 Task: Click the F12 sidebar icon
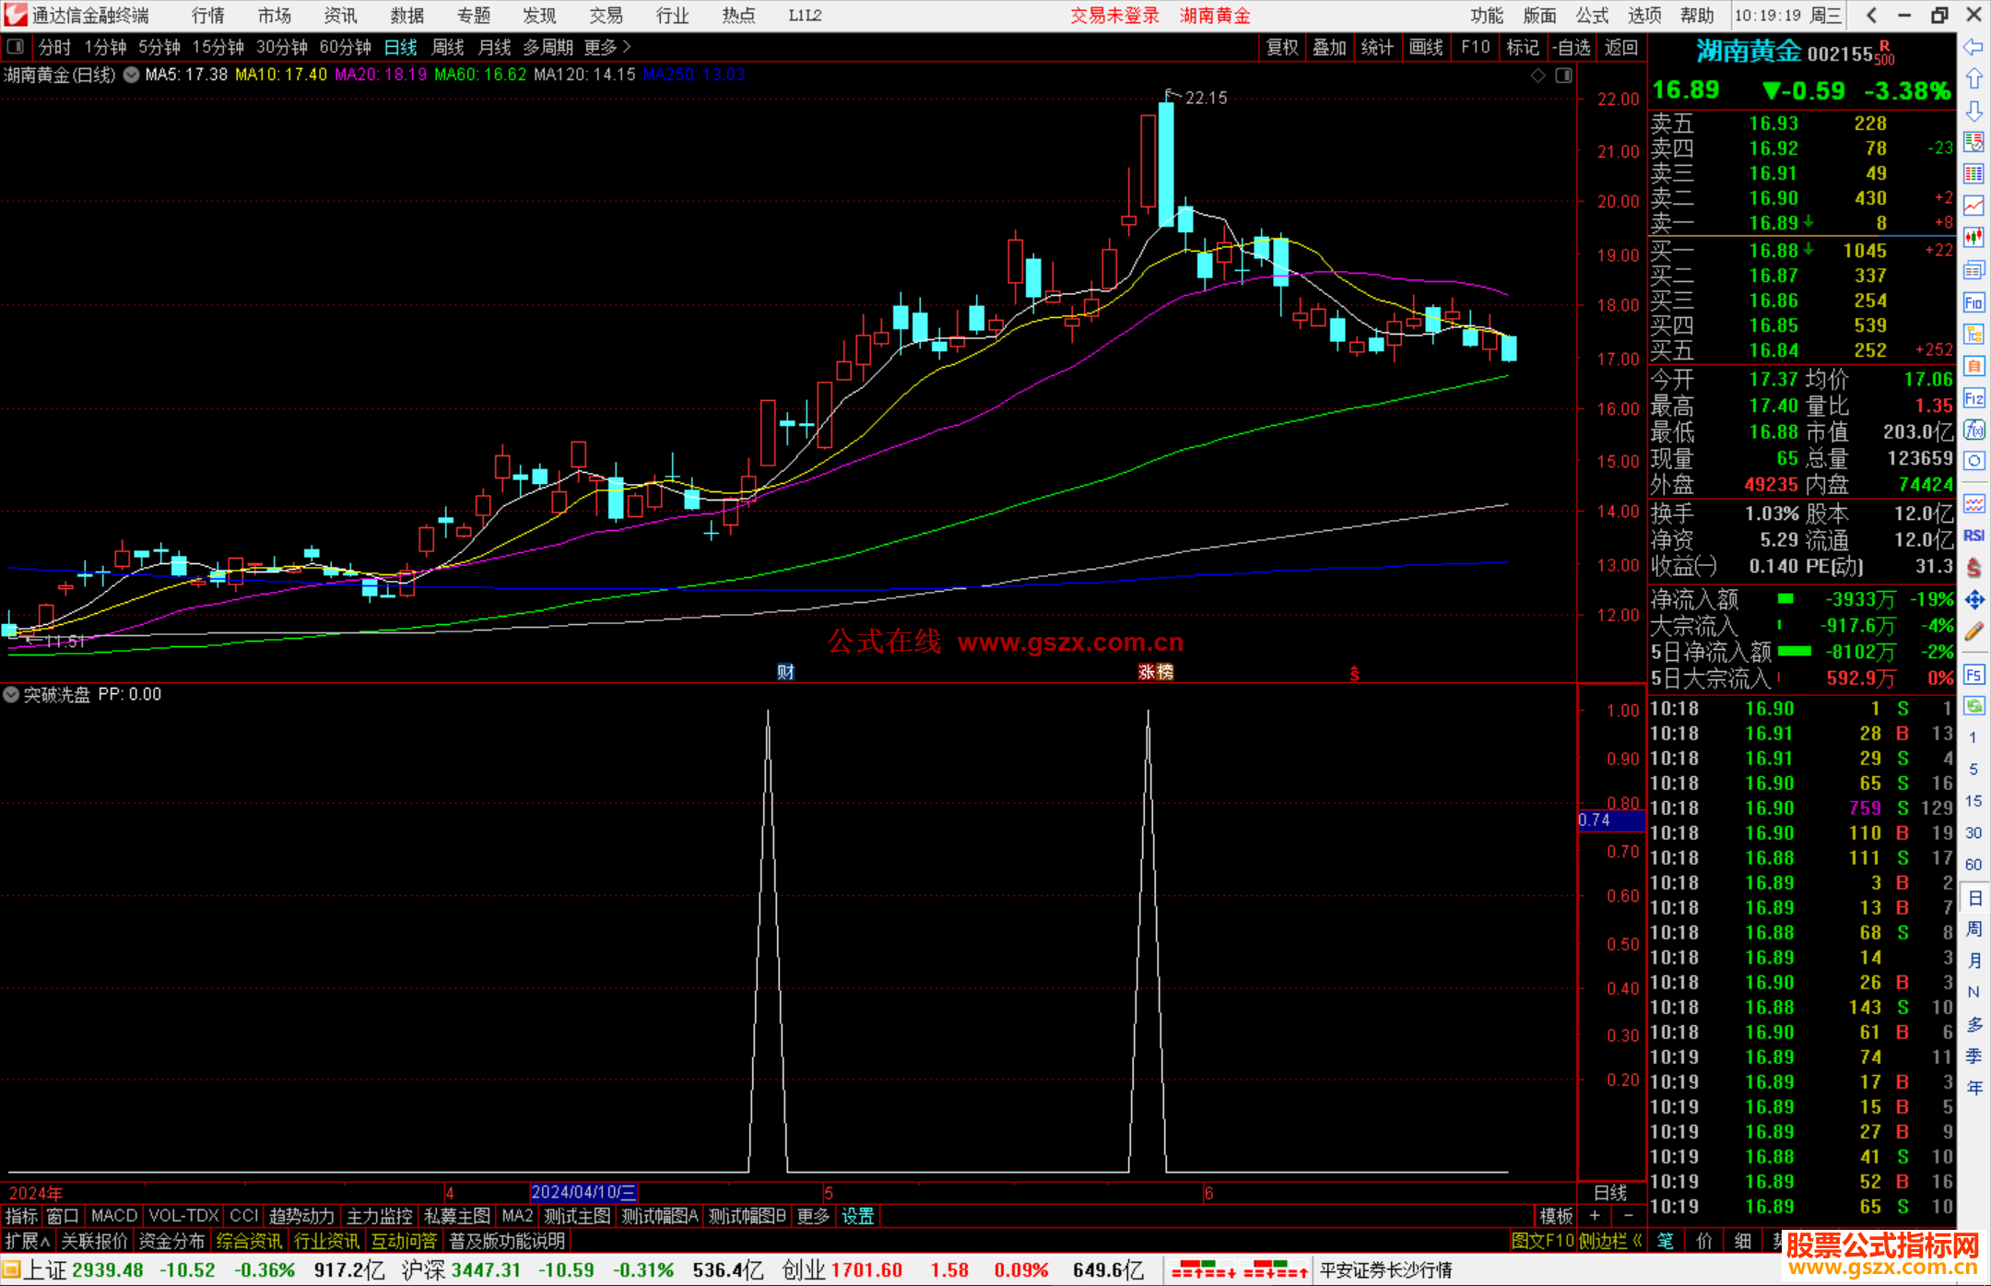pos(1973,398)
